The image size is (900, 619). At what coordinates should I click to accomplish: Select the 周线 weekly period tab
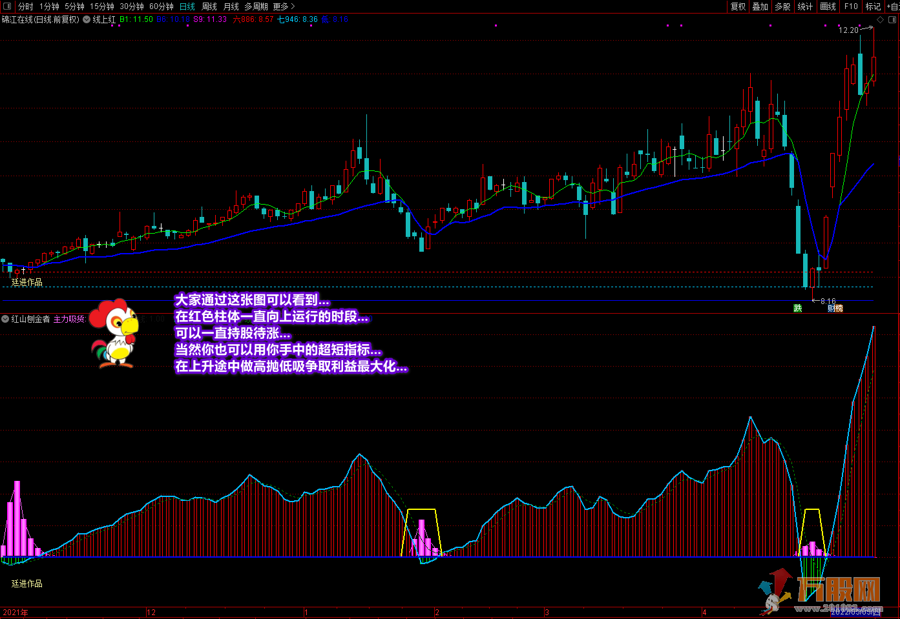tap(209, 6)
